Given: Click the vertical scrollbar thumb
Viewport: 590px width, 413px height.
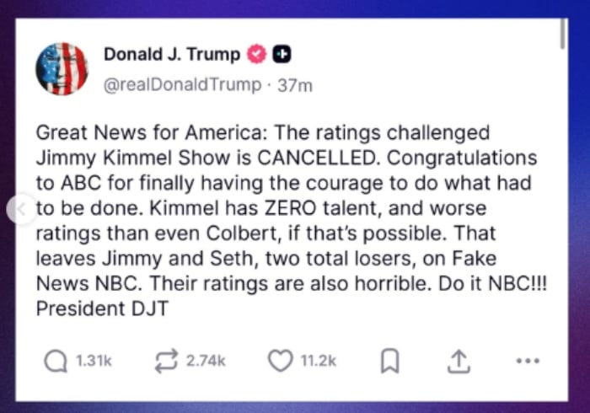Looking at the screenshot, I should 564,34.
